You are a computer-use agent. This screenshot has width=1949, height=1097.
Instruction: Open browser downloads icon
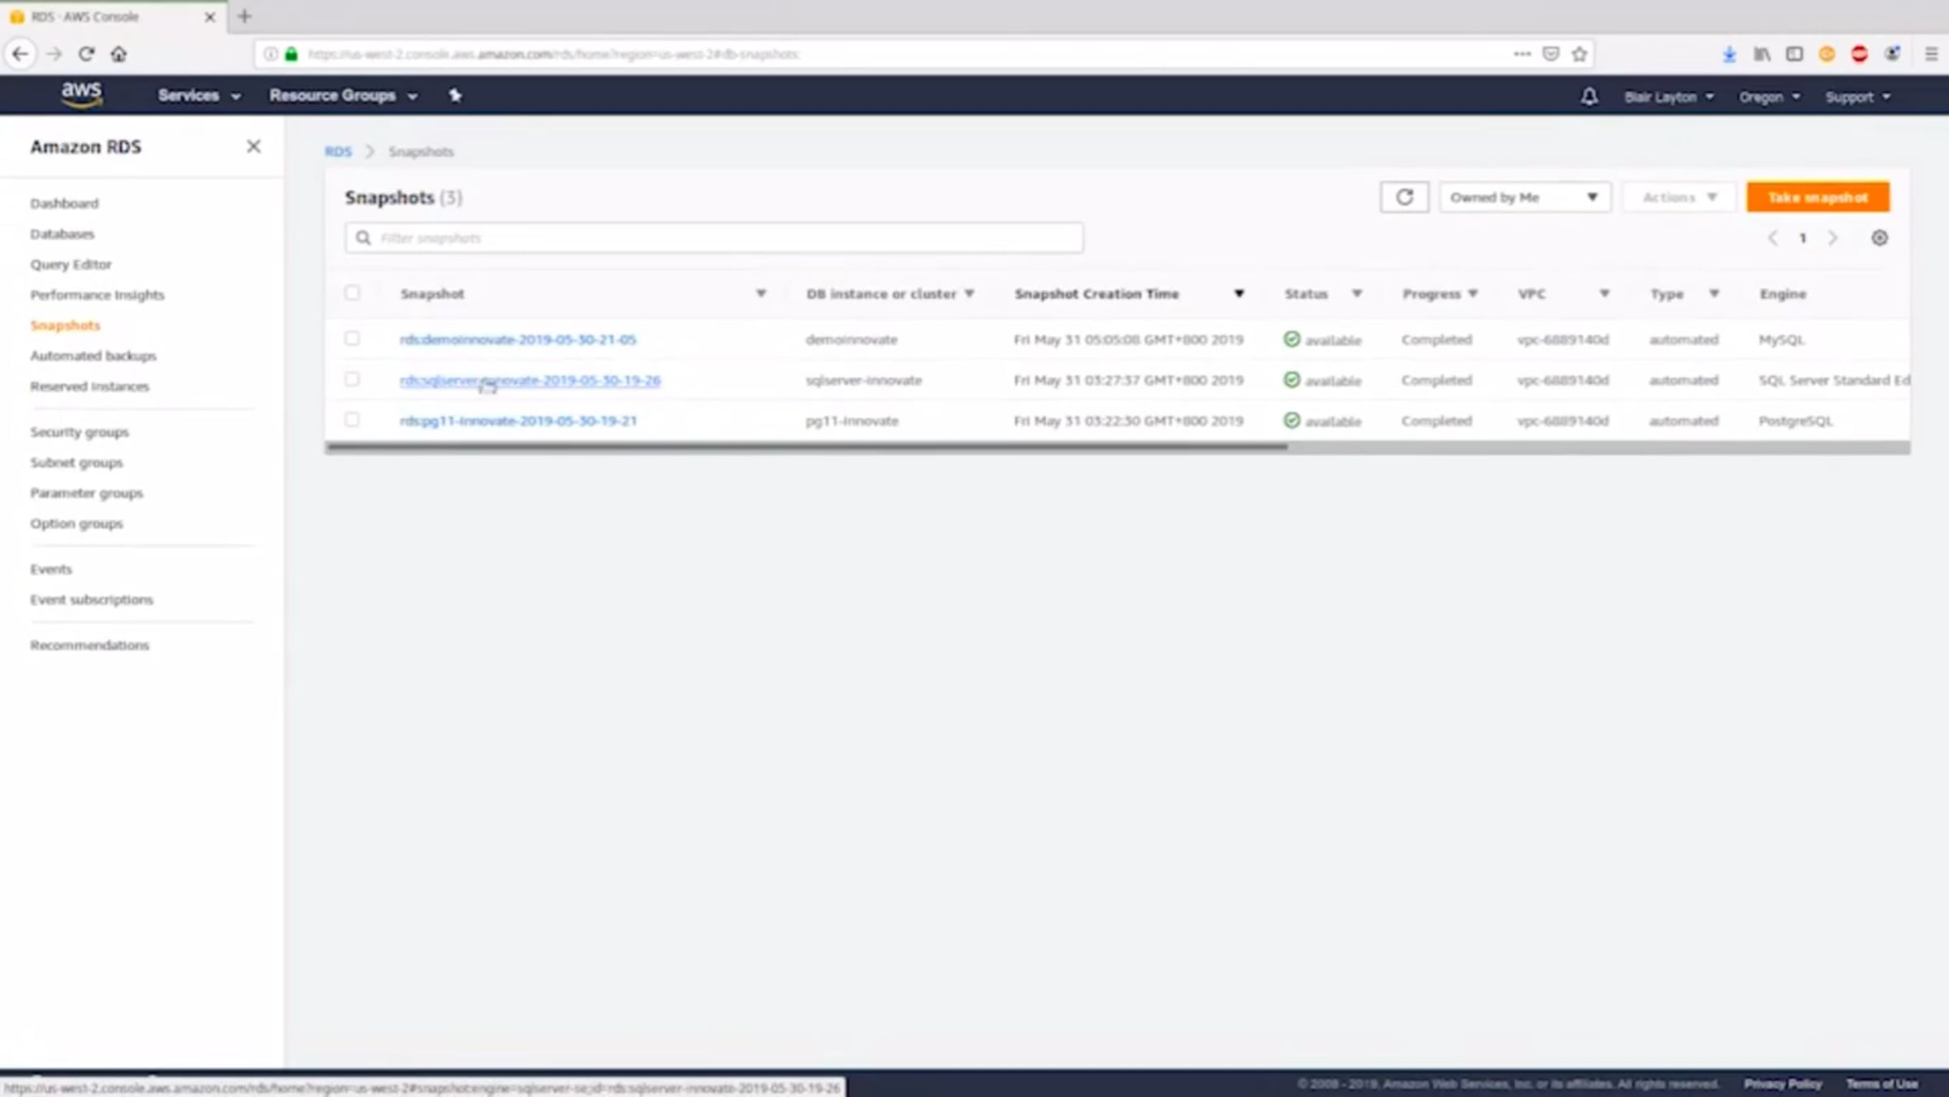pos(1729,54)
